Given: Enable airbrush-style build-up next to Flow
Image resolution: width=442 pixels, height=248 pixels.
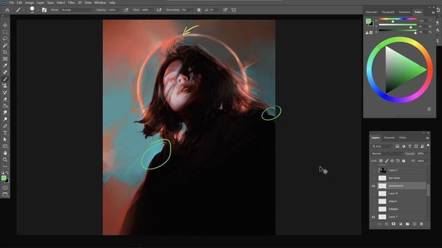Looking at the screenshot, I should (x=159, y=10).
